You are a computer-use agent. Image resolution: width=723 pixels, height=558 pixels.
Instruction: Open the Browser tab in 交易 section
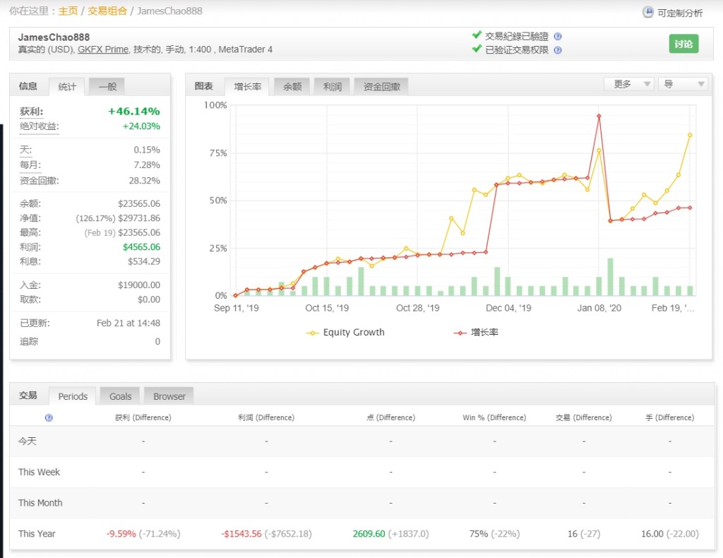(169, 396)
